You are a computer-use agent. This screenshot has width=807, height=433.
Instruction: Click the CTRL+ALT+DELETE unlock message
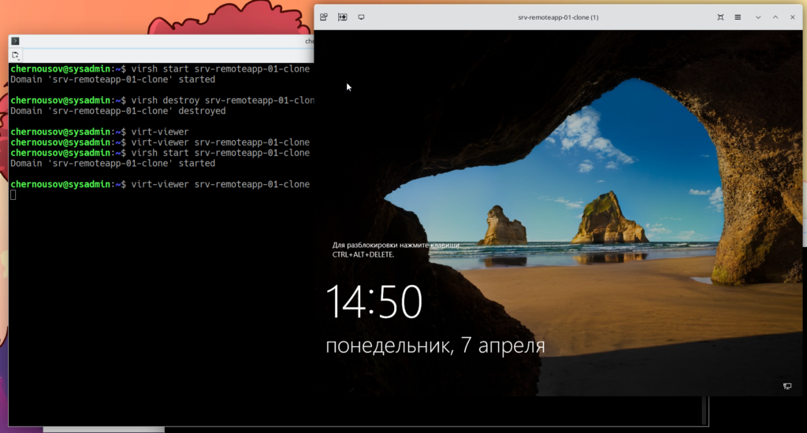point(394,250)
